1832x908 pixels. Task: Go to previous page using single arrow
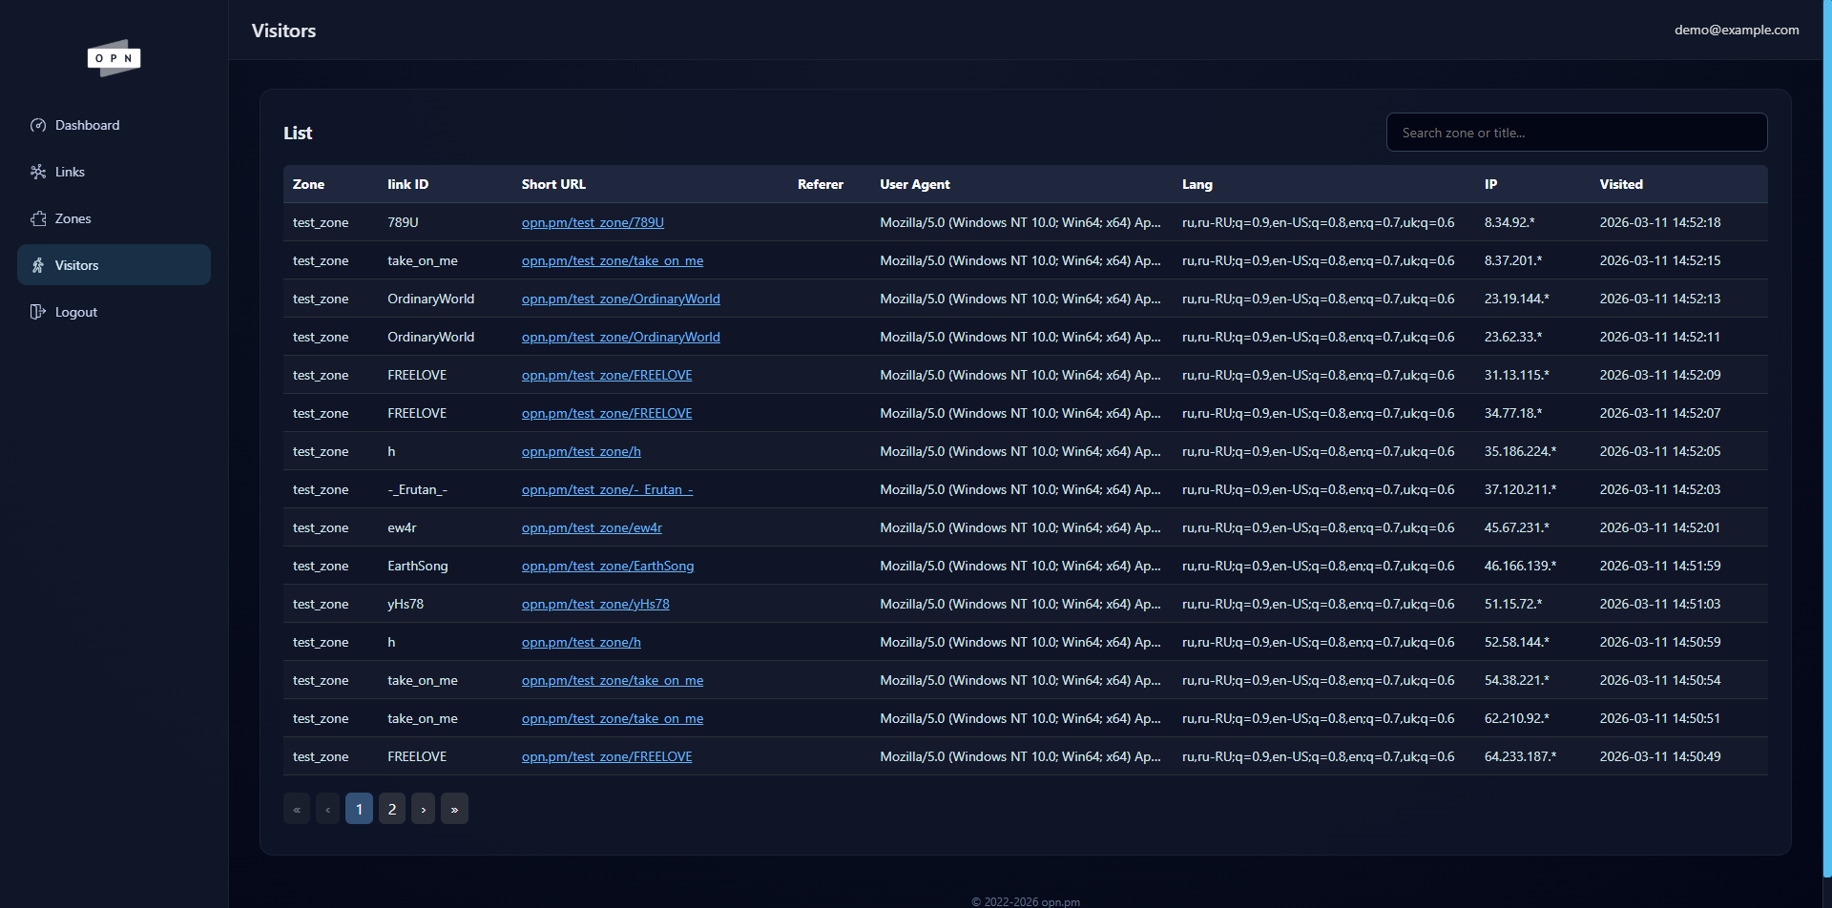[327, 809]
